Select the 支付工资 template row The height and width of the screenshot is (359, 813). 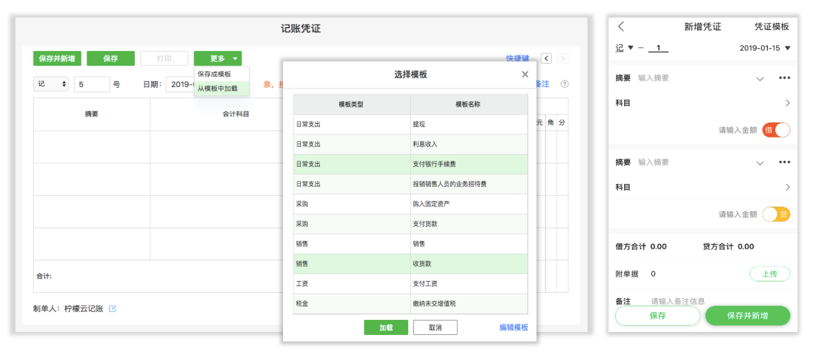[411, 283]
